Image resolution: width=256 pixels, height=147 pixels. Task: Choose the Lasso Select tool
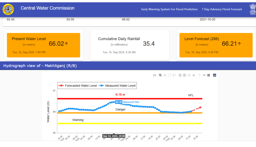[174, 75]
